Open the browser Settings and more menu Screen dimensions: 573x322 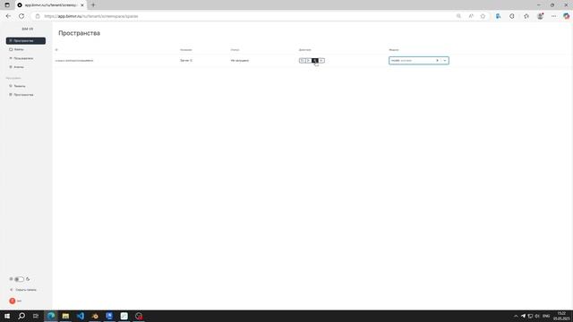pos(553,16)
